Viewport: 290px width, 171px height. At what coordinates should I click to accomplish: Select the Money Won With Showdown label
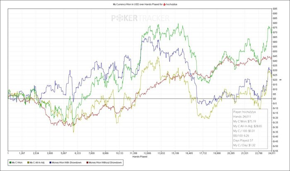67,163
